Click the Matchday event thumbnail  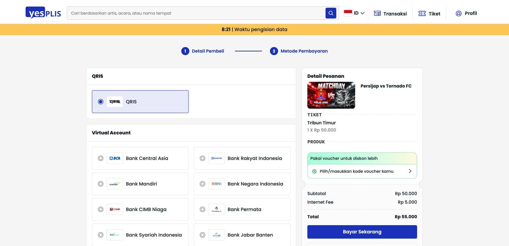tap(331, 95)
